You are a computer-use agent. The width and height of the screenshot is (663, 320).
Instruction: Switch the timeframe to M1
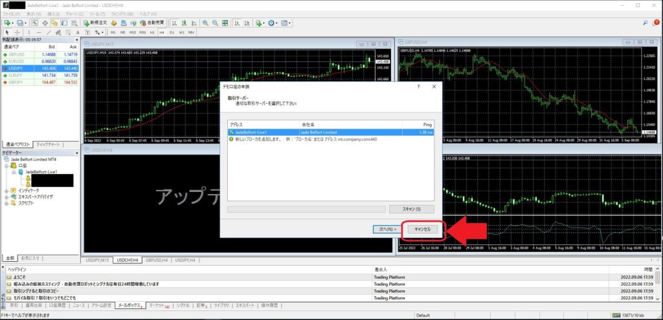113,32
